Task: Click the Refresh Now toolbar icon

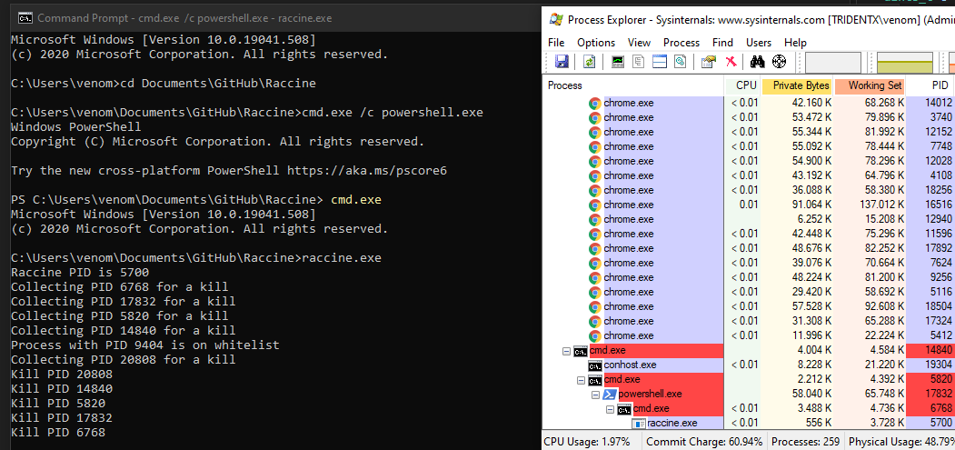Action: pos(589,62)
